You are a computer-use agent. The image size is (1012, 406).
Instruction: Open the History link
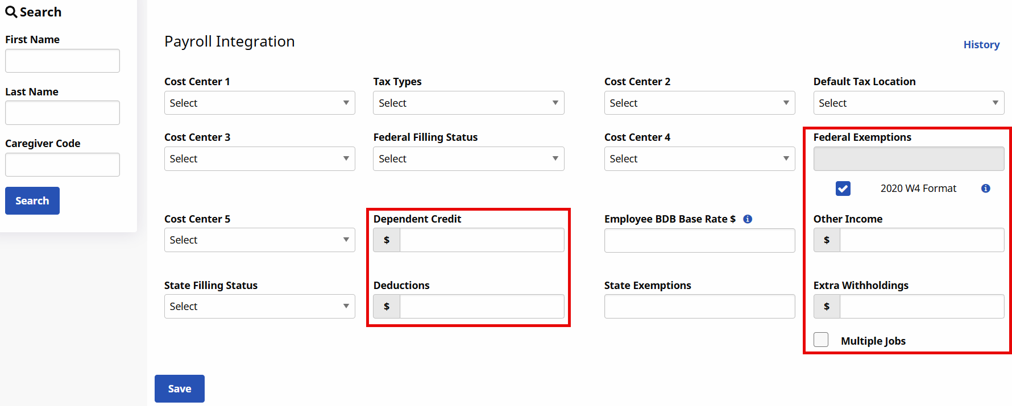click(x=981, y=45)
